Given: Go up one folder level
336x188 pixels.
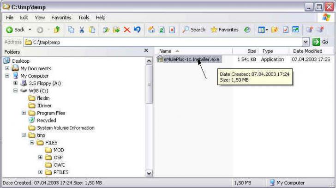Looking at the screenshot, I should pyautogui.click(x=57, y=30).
